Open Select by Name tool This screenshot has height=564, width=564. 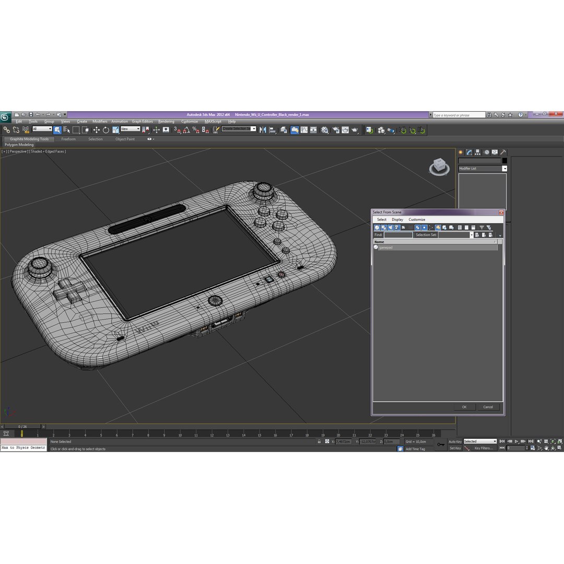coord(66,130)
